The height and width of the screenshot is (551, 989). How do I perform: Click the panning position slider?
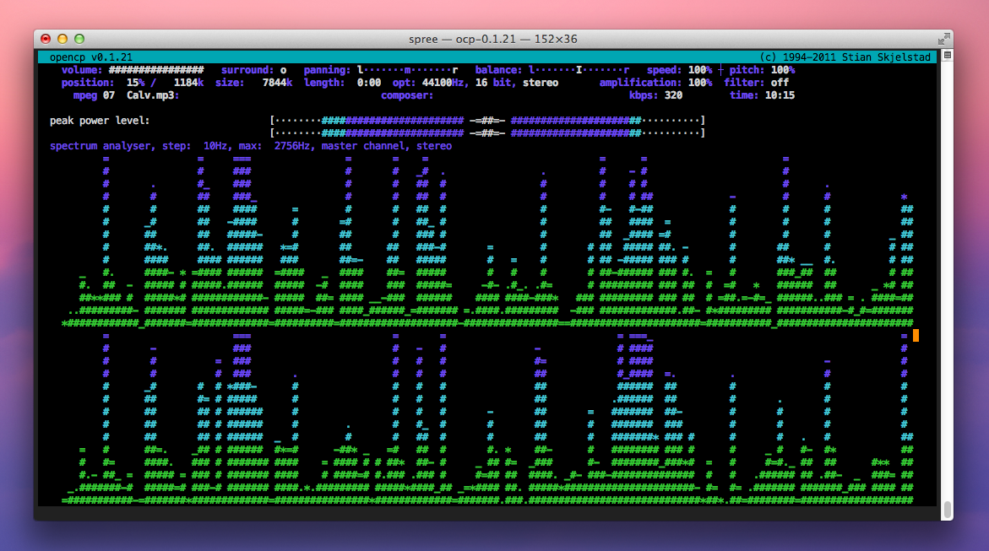tap(407, 70)
